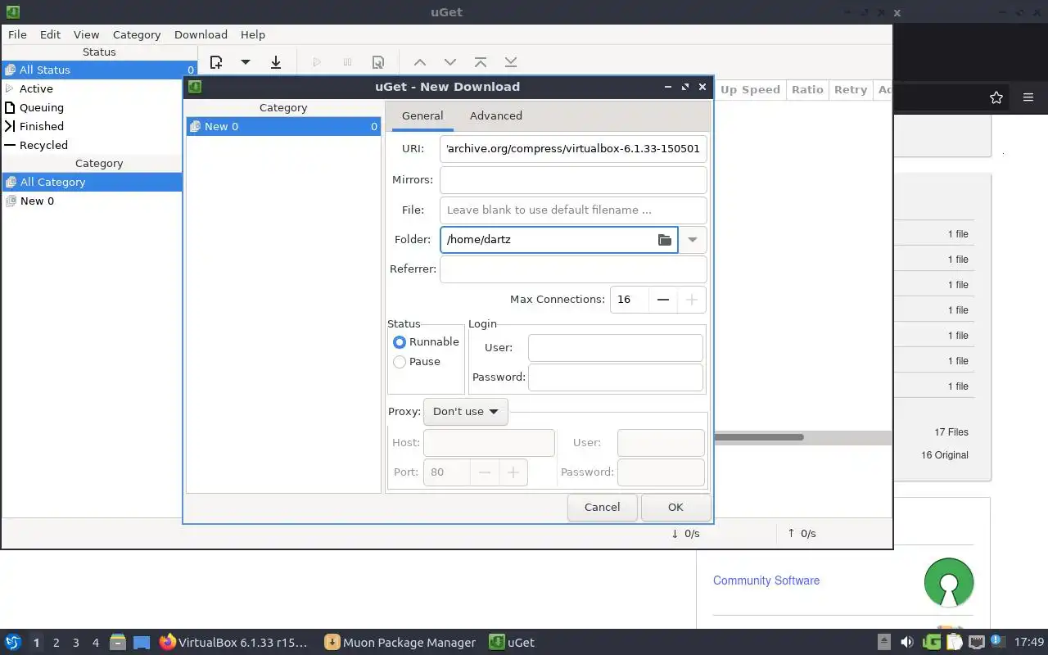Click the proxy Host field
The image size is (1048, 655).
[489, 443]
